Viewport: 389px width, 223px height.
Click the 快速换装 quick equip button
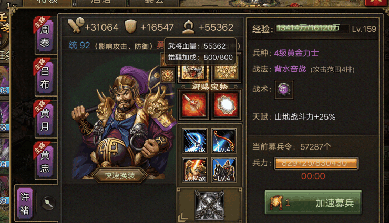119,175
